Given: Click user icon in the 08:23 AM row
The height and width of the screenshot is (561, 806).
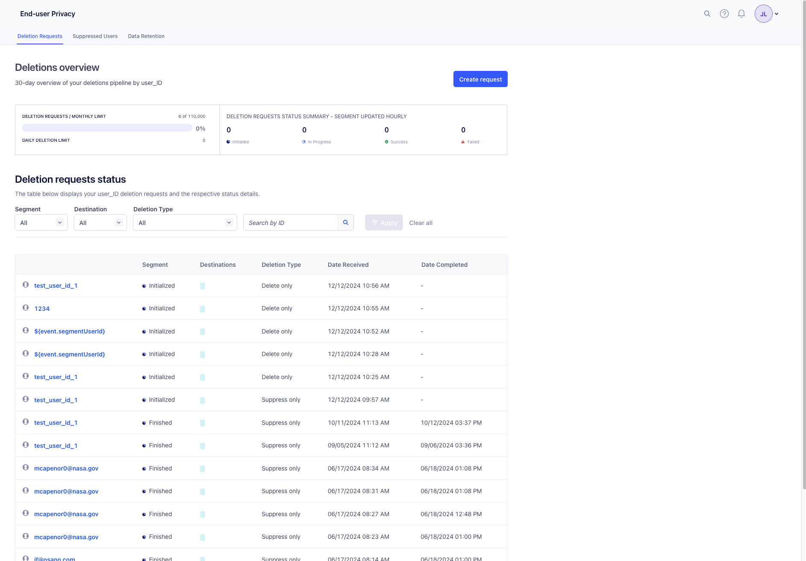Looking at the screenshot, I should 26,536.
